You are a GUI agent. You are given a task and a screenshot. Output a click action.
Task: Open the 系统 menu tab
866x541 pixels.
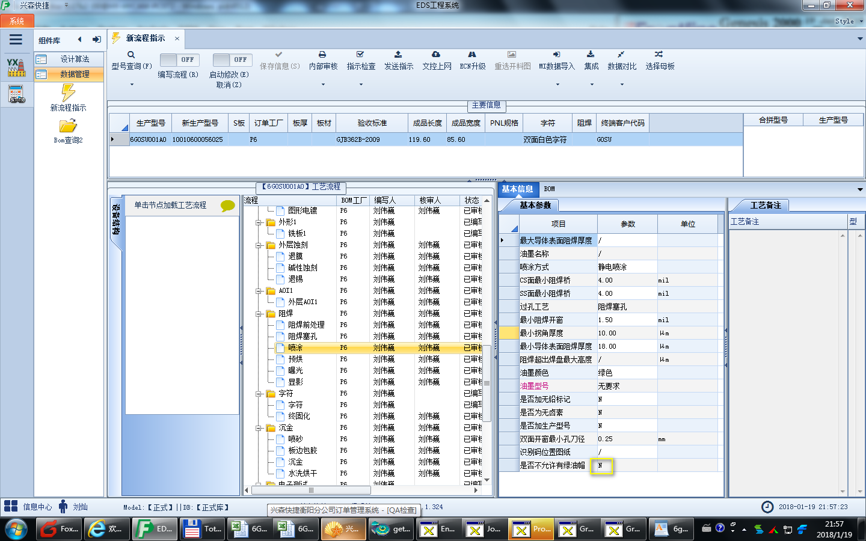[17, 21]
